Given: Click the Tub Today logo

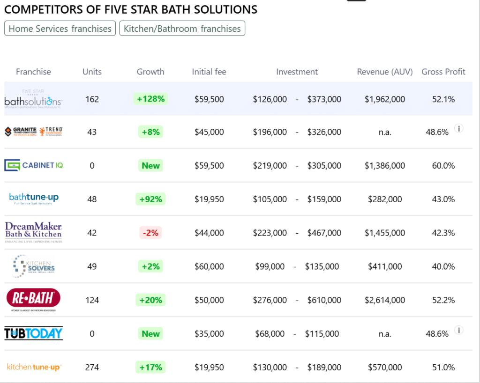Looking at the screenshot, I should tap(33, 333).
